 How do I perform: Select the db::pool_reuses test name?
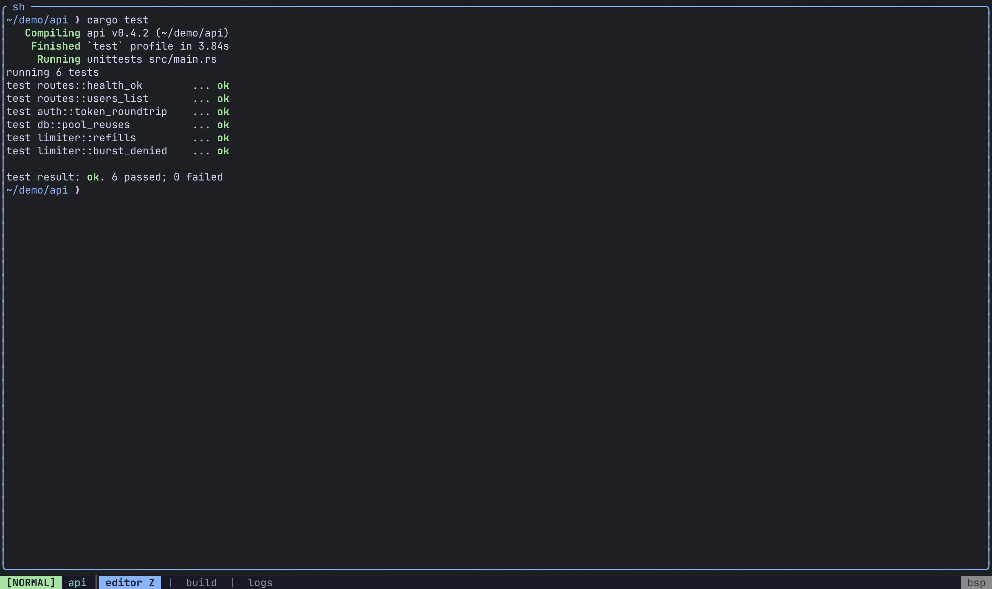[83, 125]
